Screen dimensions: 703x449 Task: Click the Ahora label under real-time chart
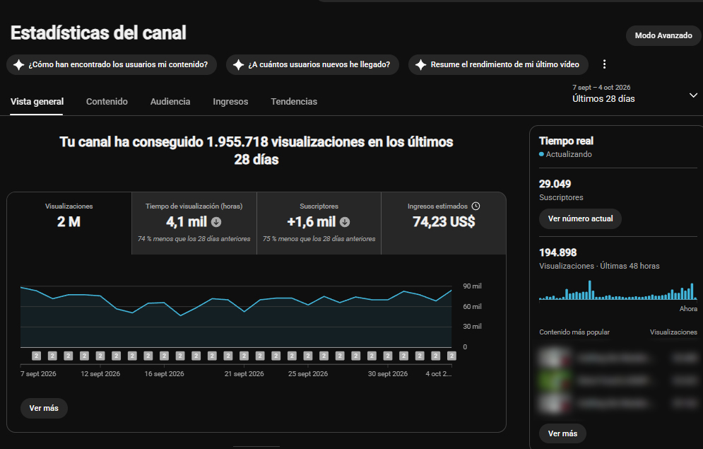(688, 308)
